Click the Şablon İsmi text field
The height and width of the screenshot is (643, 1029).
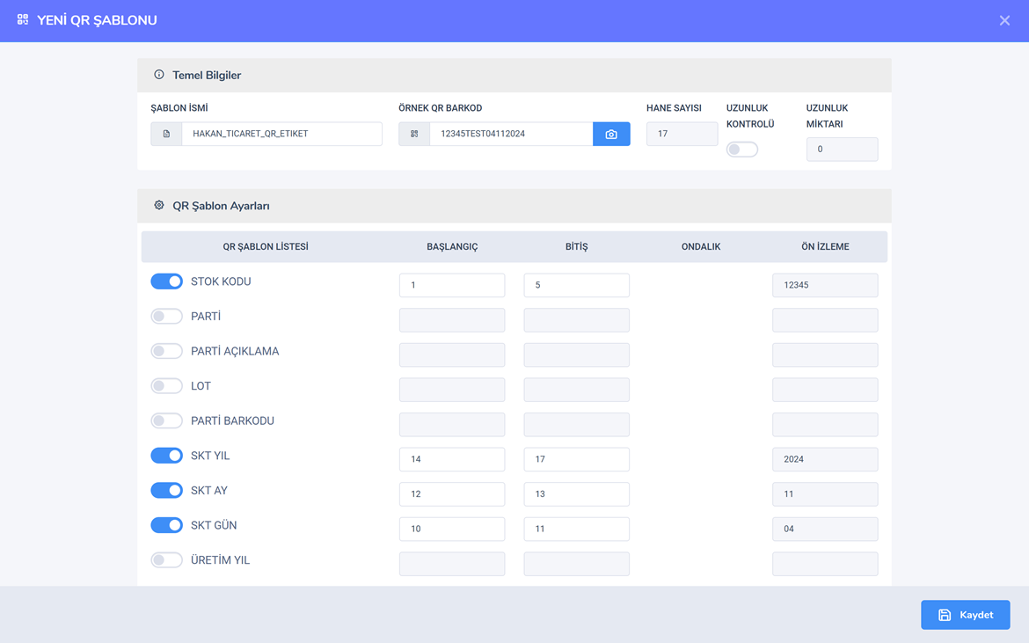click(281, 134)
